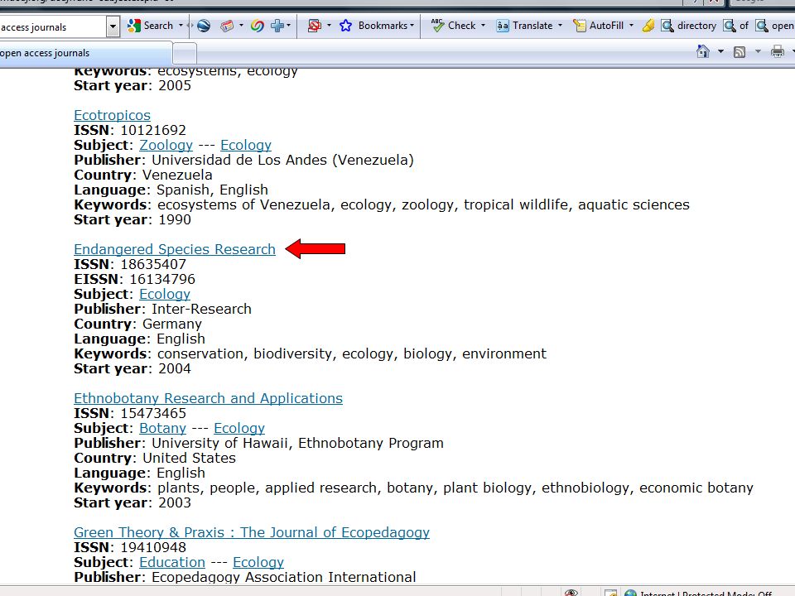The image size is (795, 596).
Task: Click the ISSN number 19410948
Action: pos(153,548)
